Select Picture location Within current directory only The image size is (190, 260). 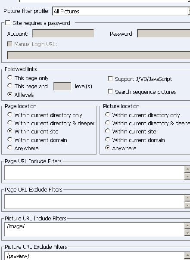click(108, 115)
